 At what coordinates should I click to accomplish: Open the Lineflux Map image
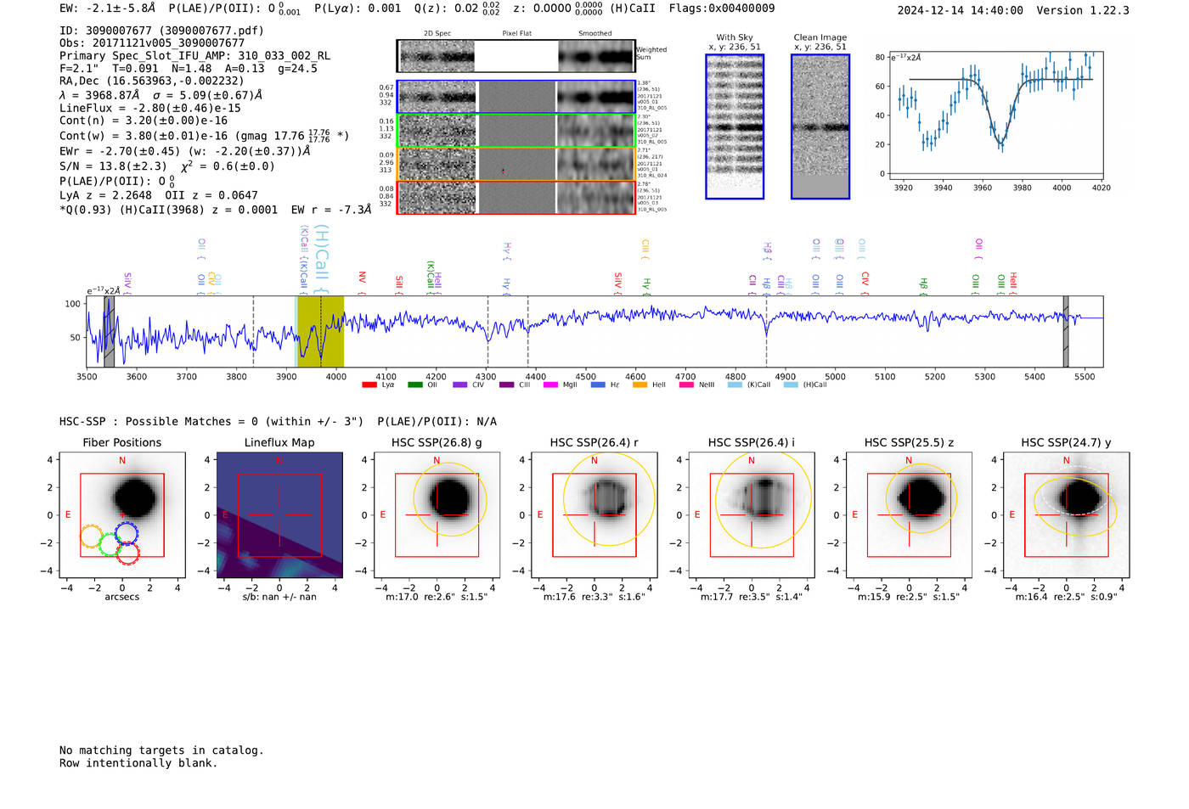click(x=279, y=515)
